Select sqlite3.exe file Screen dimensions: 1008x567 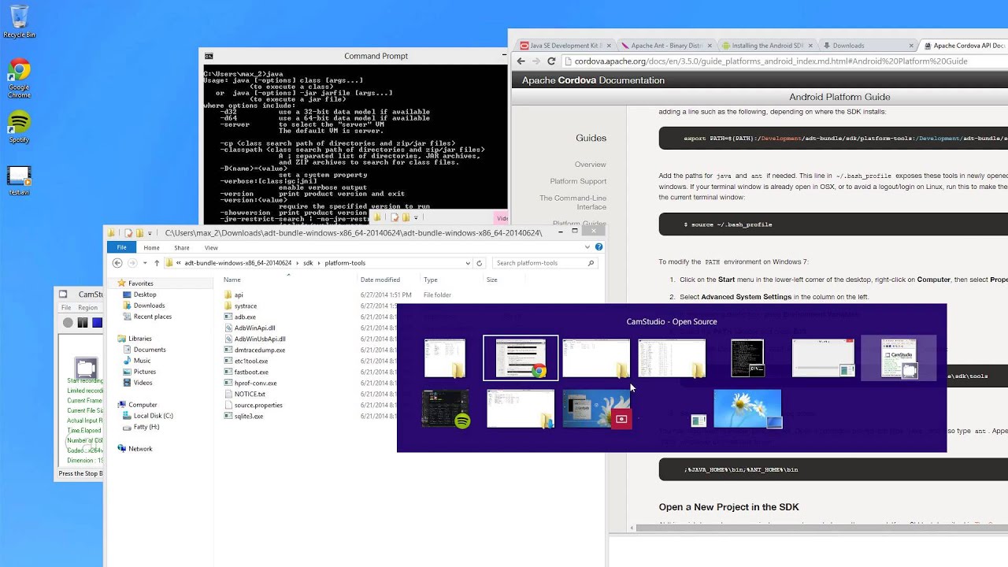(249, 417)
